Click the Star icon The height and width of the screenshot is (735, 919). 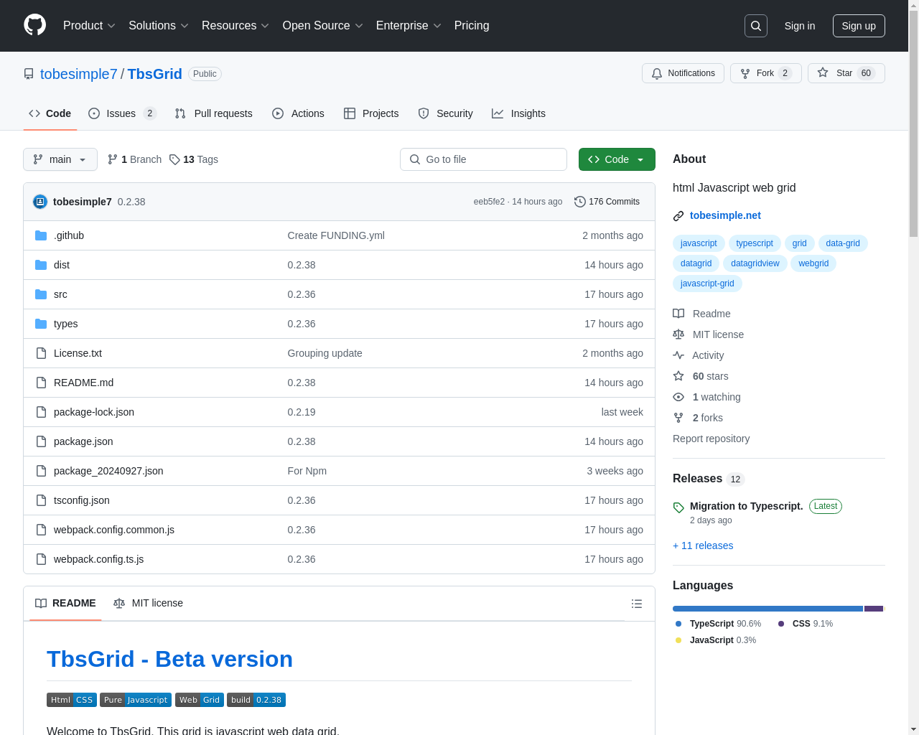(x=823, y=72)
